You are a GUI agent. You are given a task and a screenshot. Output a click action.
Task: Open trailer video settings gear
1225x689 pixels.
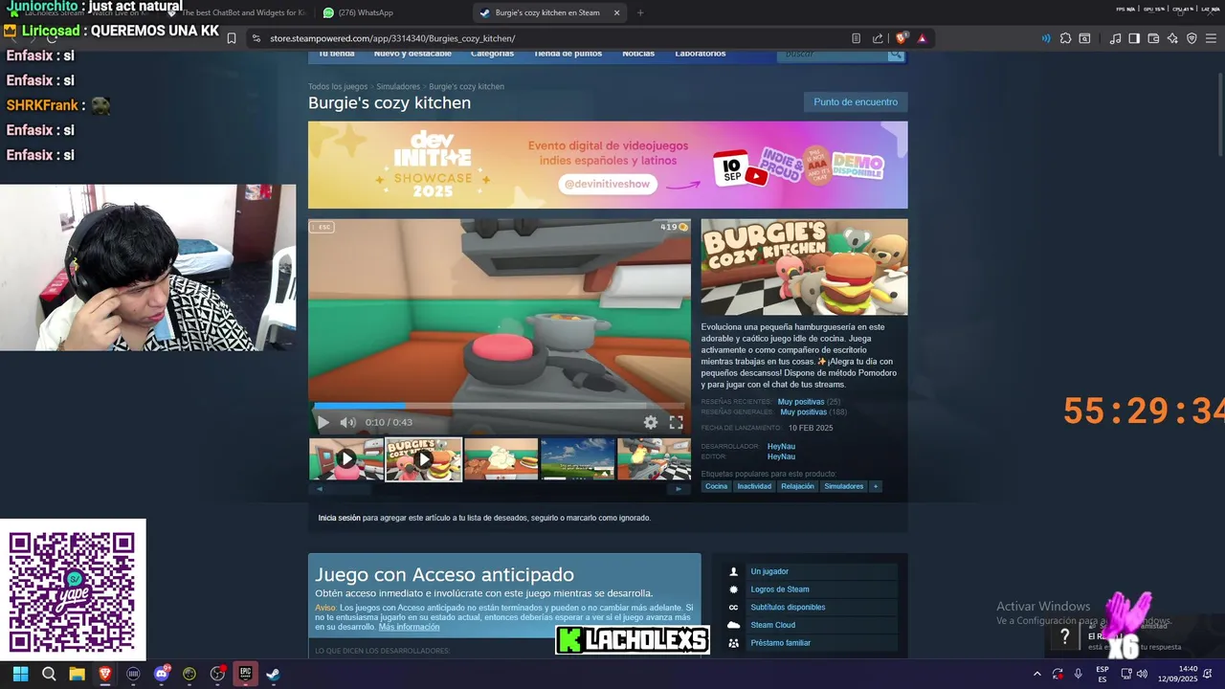tap(651, 422)
